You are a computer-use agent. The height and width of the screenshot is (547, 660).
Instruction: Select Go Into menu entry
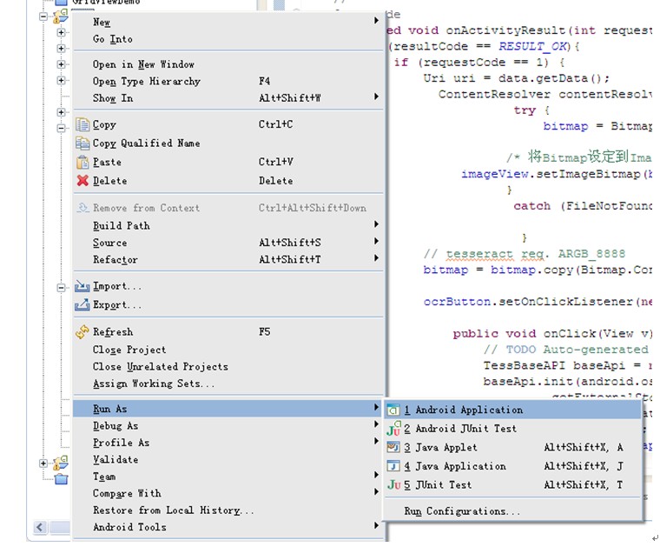coord(228,39)
